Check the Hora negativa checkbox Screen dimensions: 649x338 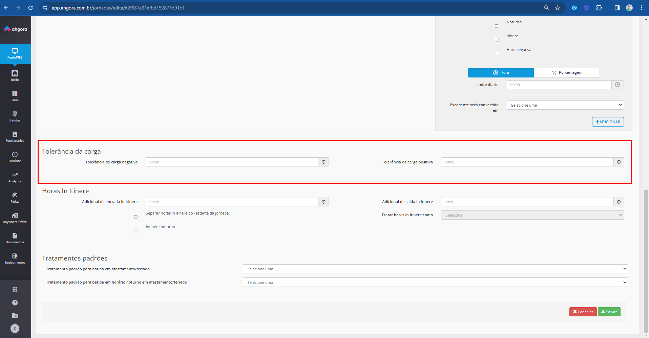[497, 53]
